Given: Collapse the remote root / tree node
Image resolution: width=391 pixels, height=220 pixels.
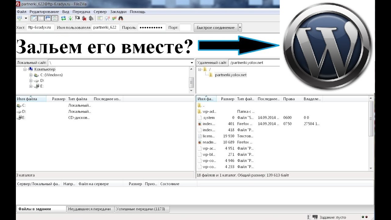Looking at the screenshot, I should [x=200, y=69].
